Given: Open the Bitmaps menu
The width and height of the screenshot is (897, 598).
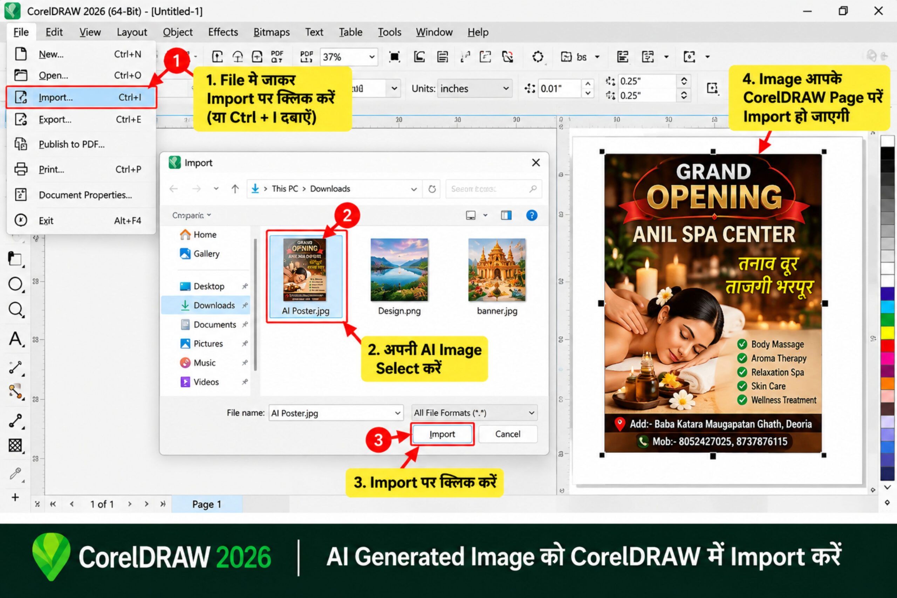Looking at the screenshot, I should pos(271,32).
